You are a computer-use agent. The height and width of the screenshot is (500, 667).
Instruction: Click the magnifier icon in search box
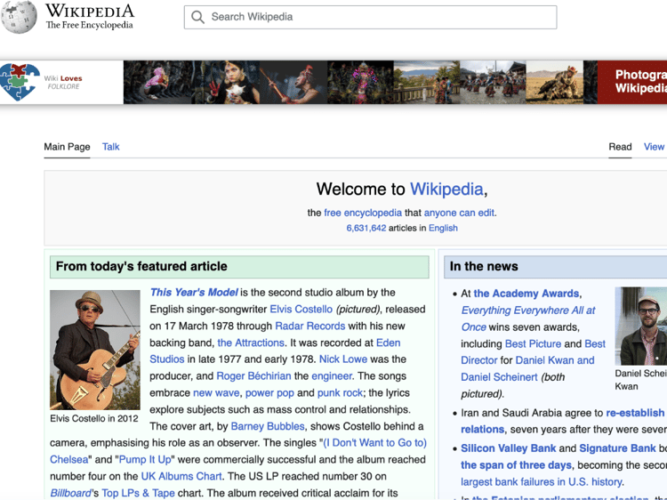point(197,17)
